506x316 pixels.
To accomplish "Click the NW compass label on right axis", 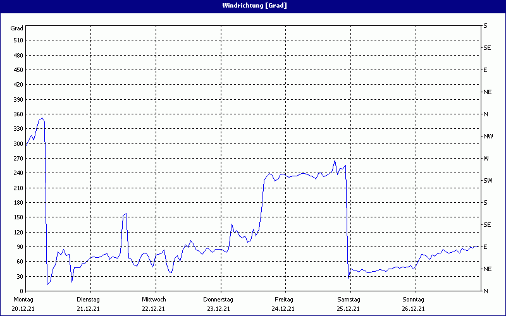I will point(488,137).
